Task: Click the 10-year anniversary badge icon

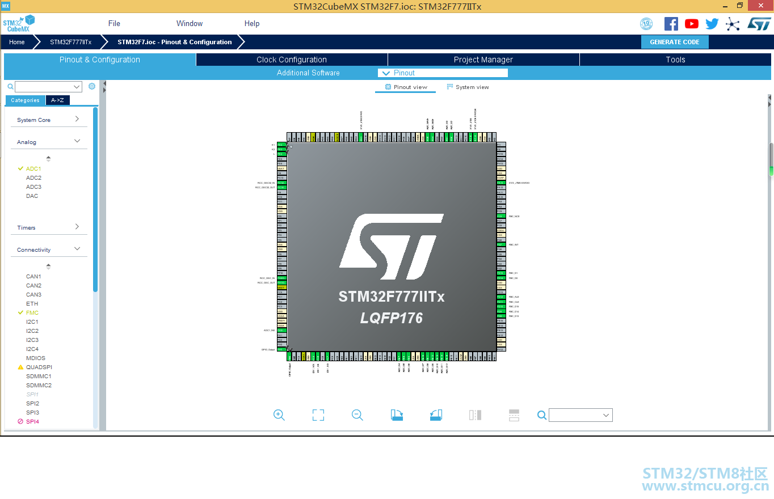Action: (646, 24)
